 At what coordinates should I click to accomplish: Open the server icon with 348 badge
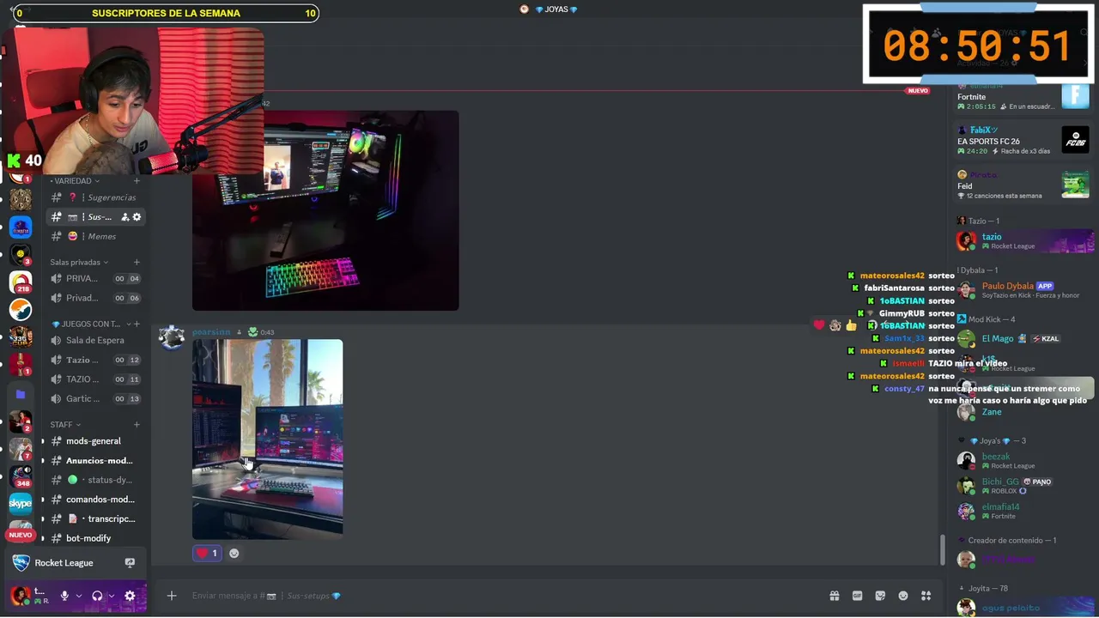click(x=21, y=476)
